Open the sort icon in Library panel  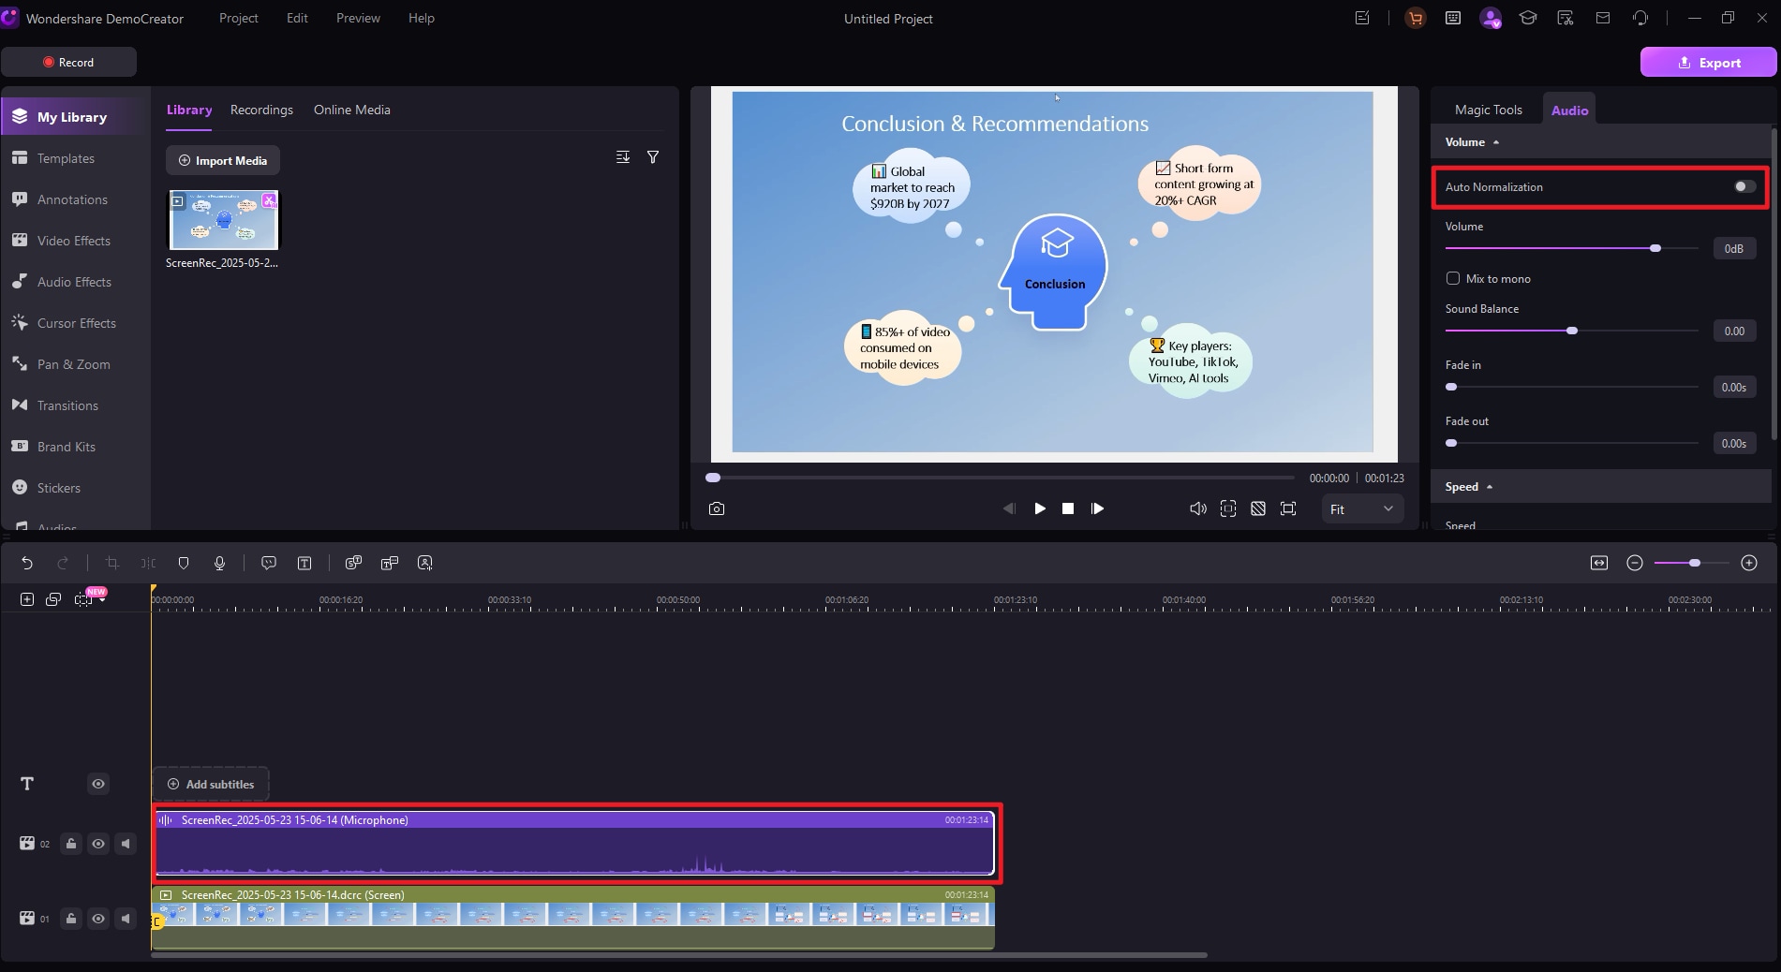pyautogui.click(x=623, y=157)
